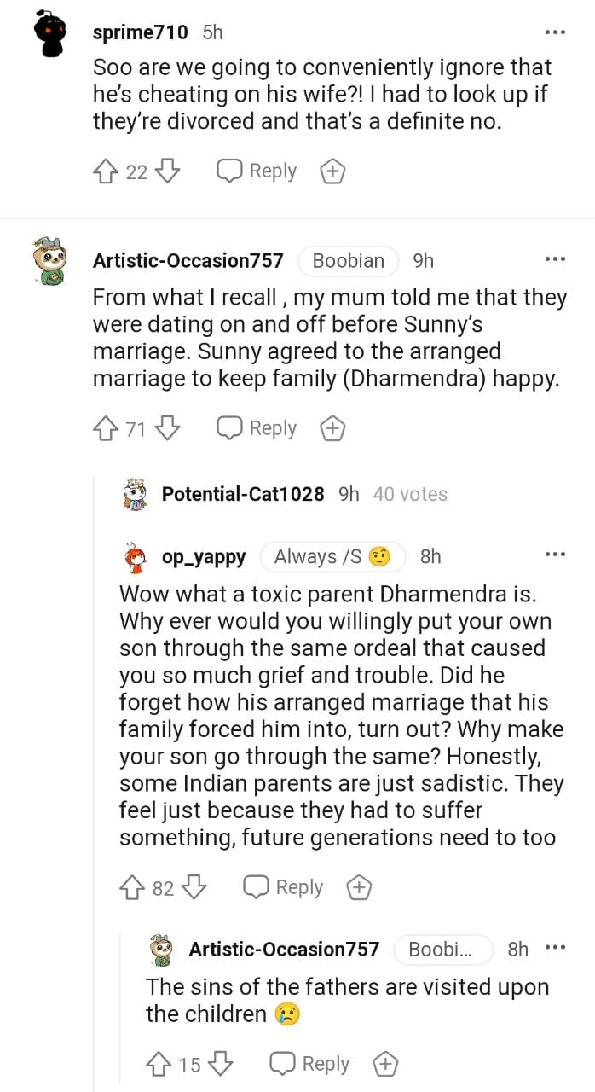Downvote the reply with 15 votes
Viewport: 595px width, 1092px height.
pyautogui.click(x=221, y=1065)
